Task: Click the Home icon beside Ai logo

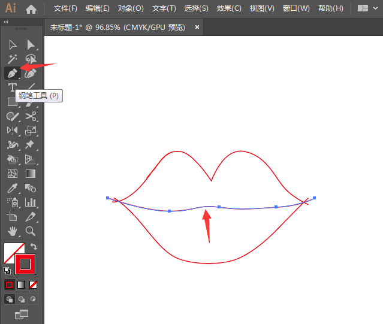Action: click(x=31, y=9)
